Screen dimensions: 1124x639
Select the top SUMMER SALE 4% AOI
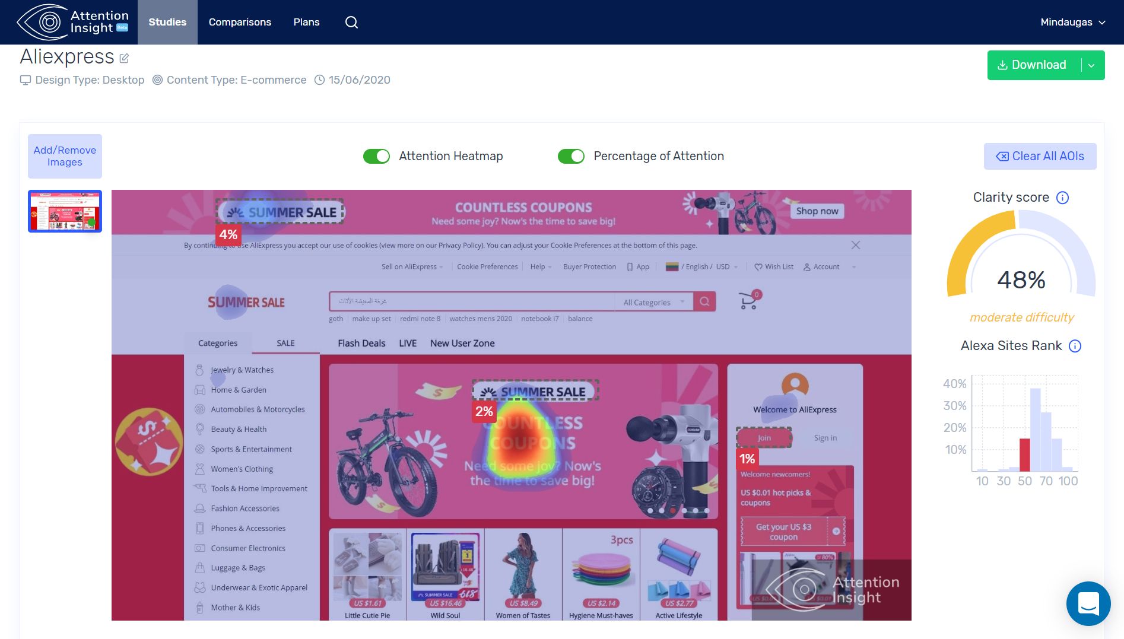(280, 211)
